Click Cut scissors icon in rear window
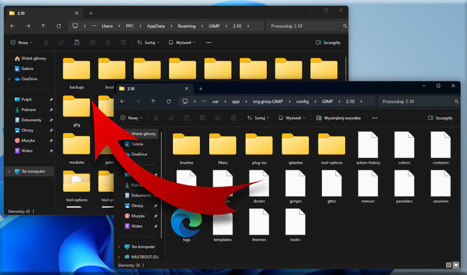 pos(46,42)
